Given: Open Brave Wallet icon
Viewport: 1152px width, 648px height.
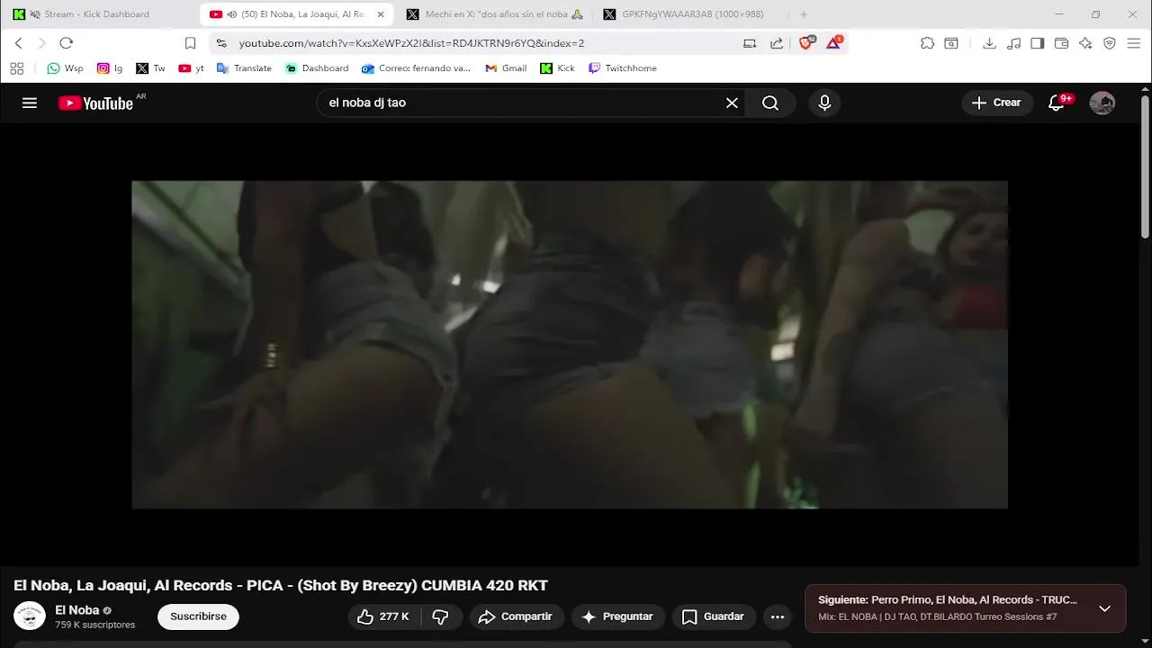Looking at the screenshot, I should point(1061,43).
